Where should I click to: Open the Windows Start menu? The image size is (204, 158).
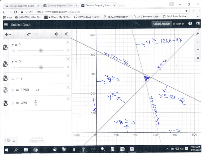tap(6, 150)
